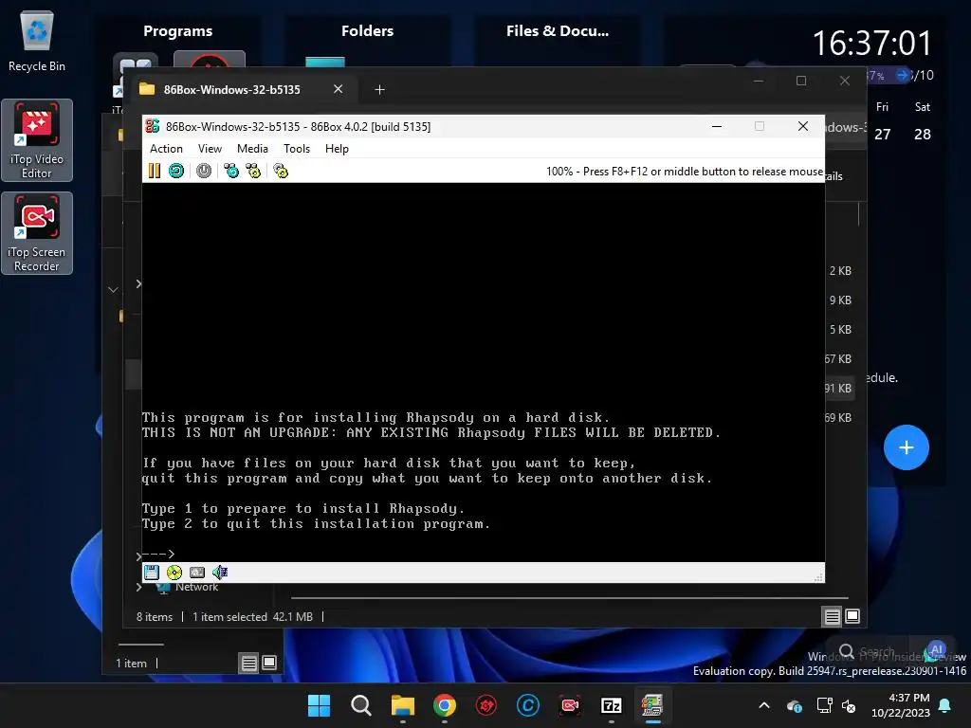Click the OneDrive tray icon
971x728 pixels.
[795, 705]
